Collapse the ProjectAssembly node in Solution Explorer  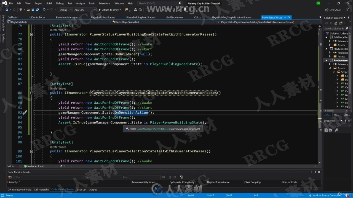pyautogui.click(x=327, y=60)
